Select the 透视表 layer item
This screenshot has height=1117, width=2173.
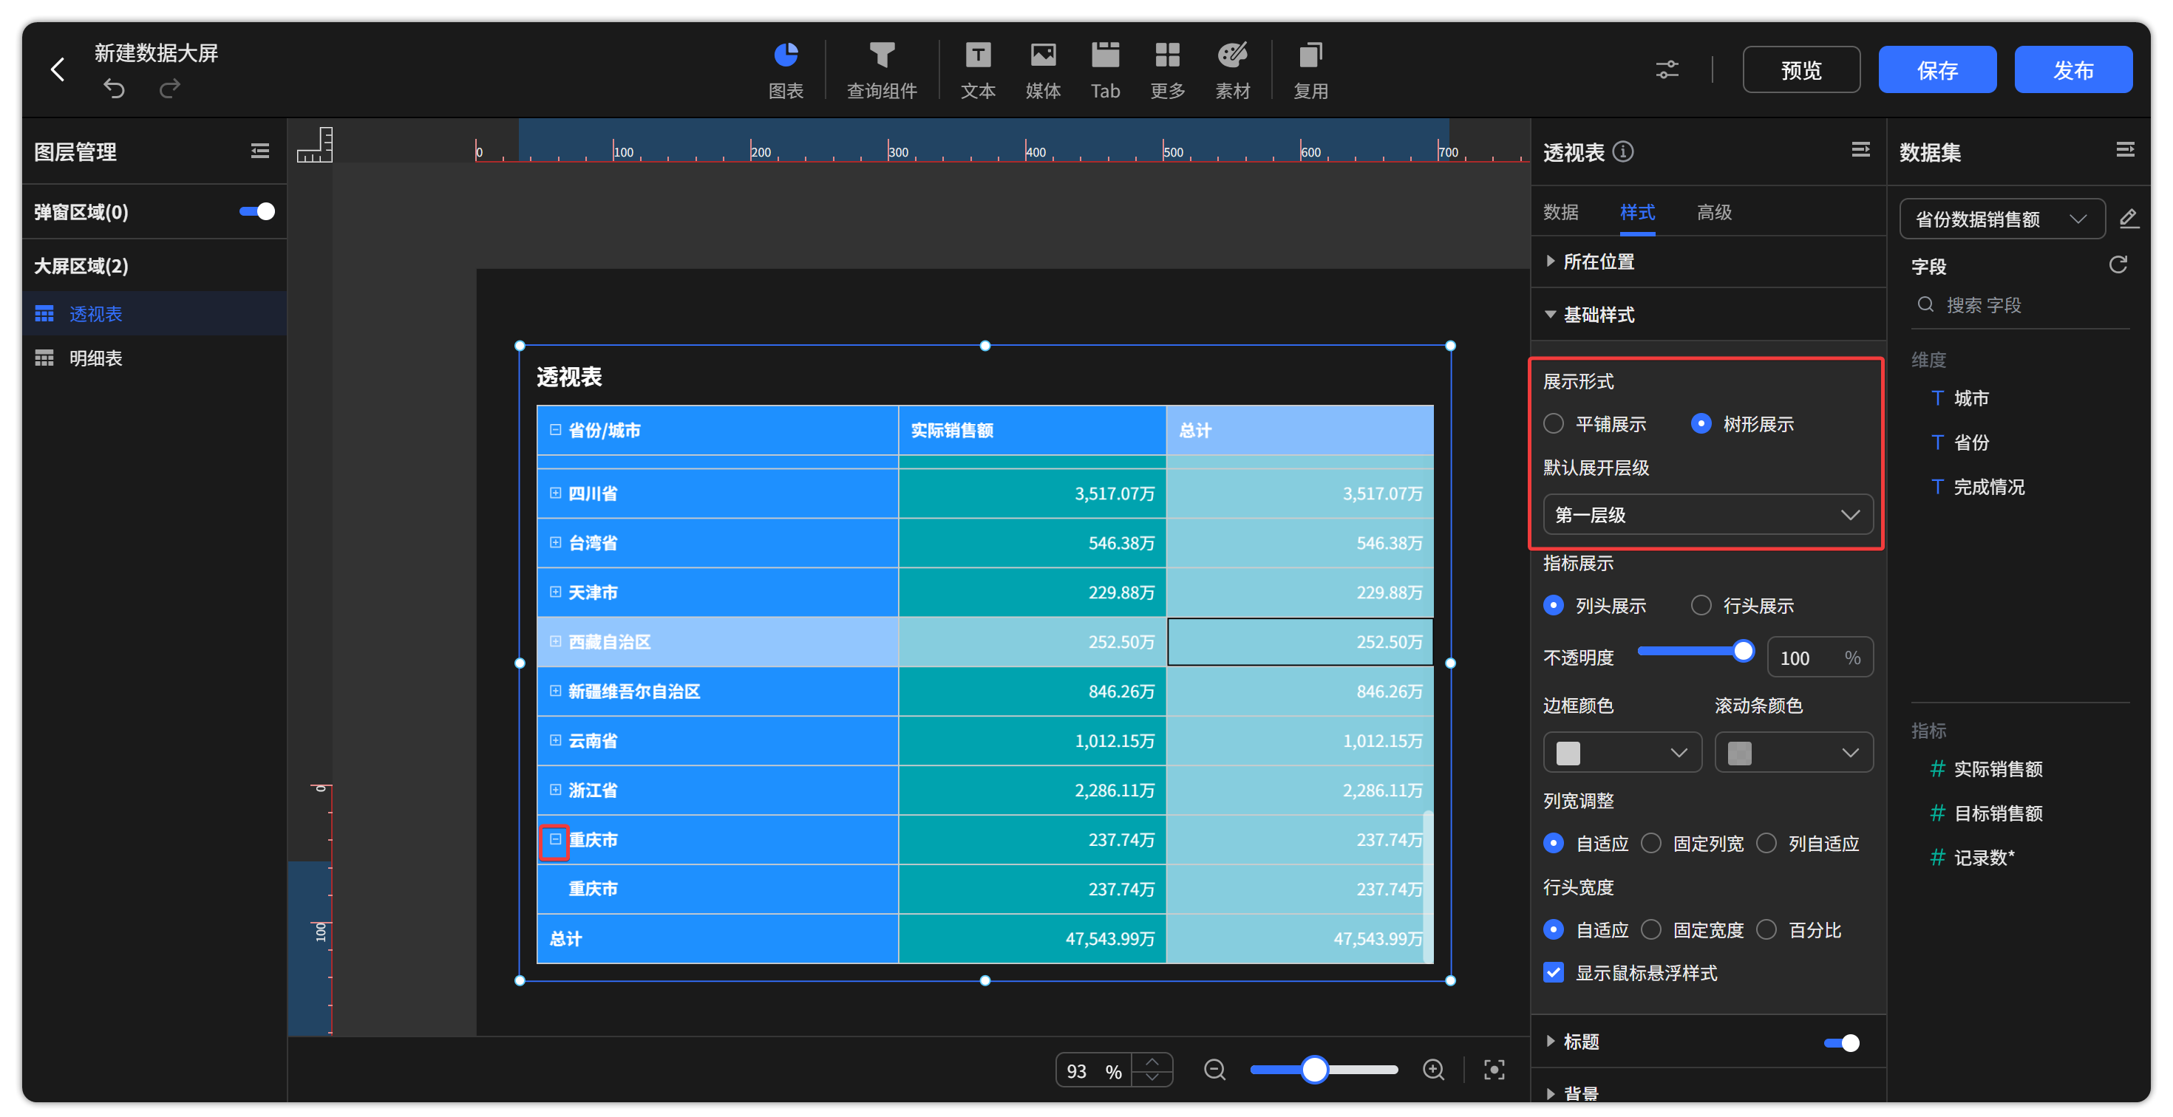click(155, 314)
